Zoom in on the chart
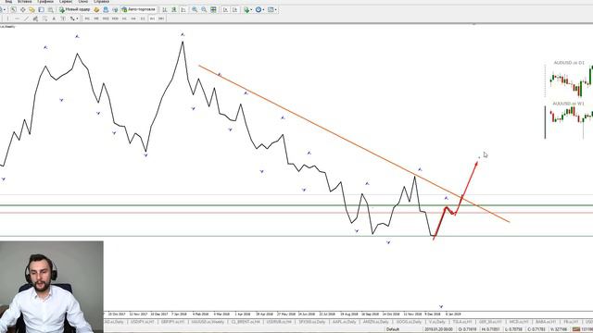The image size is (593, 333). pos(195,9)
